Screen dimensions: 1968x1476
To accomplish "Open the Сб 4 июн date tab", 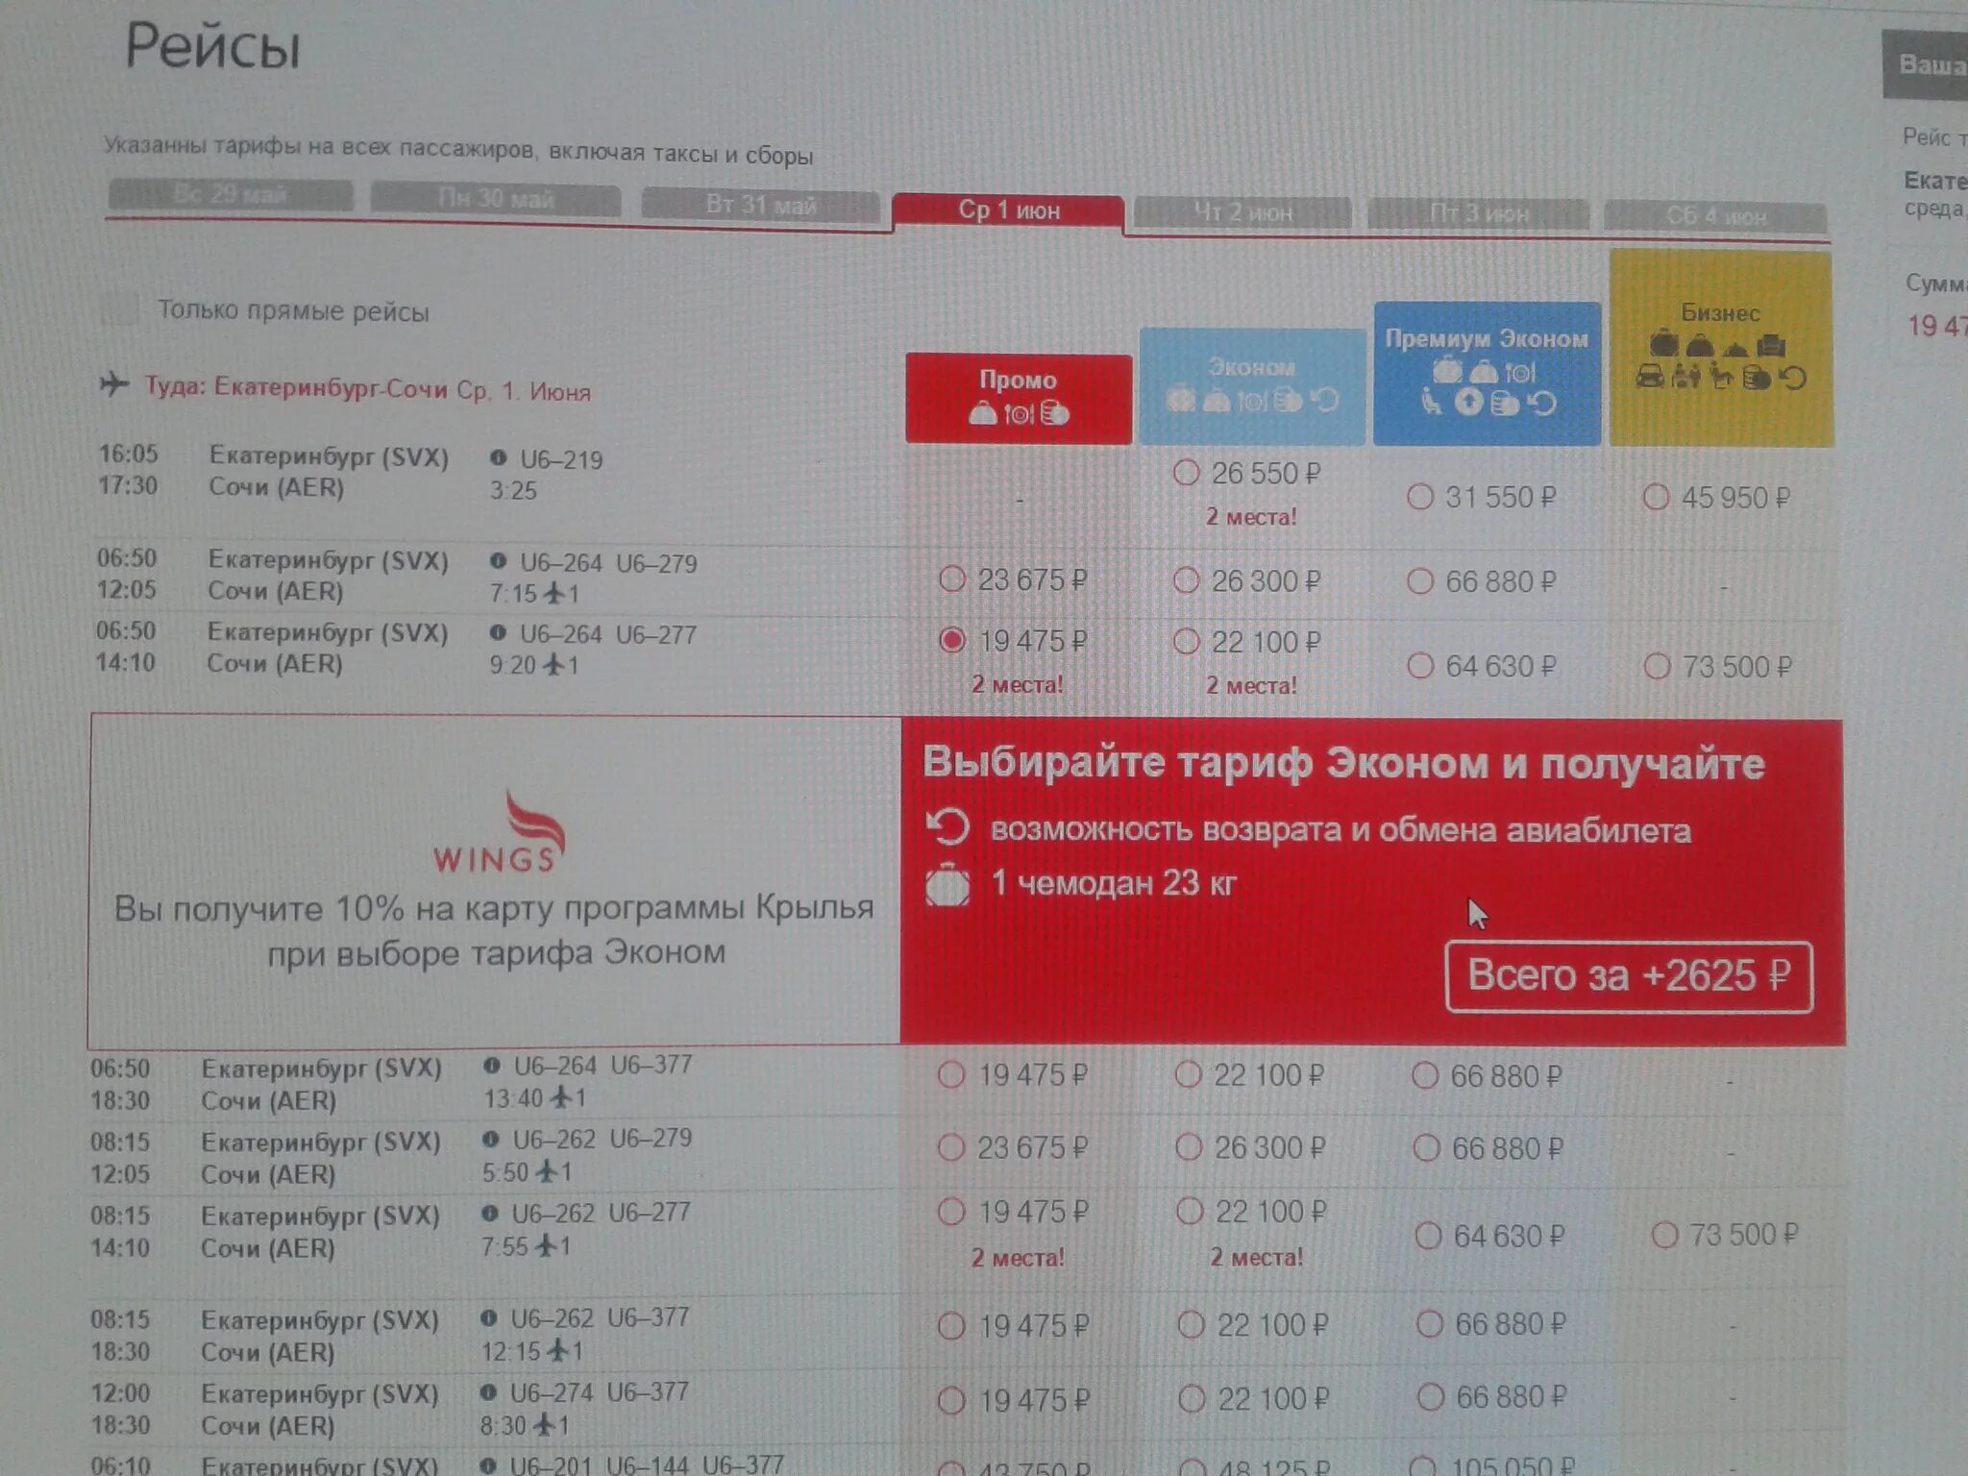I will pyautogui.click(x=1716, y=216).
